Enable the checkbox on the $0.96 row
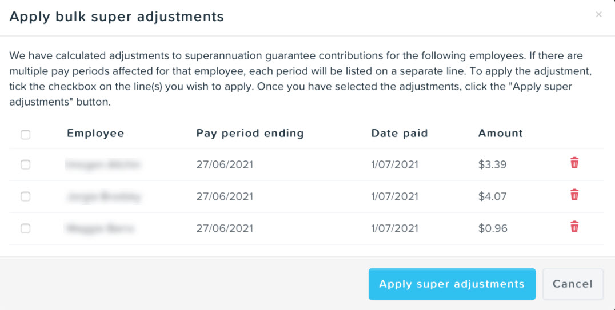 point(26,228)
